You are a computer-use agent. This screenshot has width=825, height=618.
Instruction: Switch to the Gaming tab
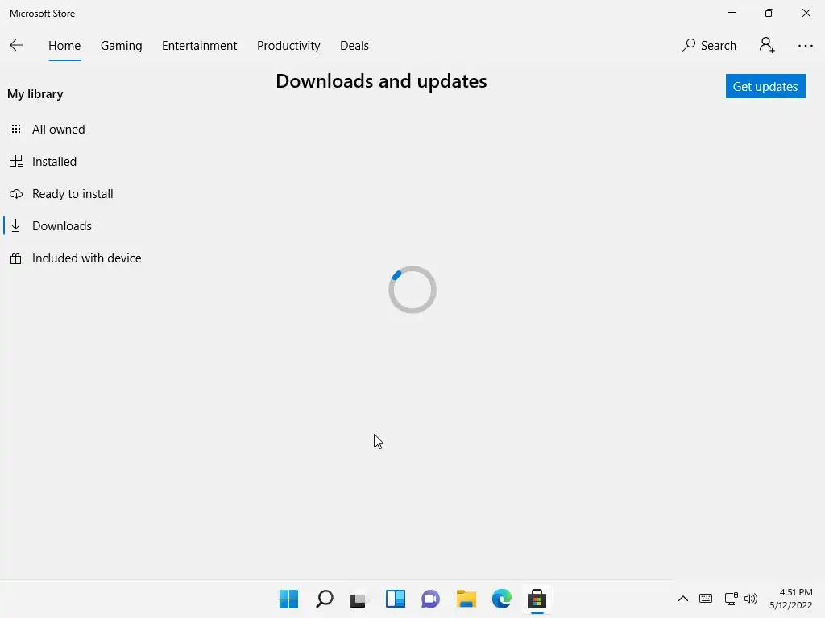coord(121,46)
